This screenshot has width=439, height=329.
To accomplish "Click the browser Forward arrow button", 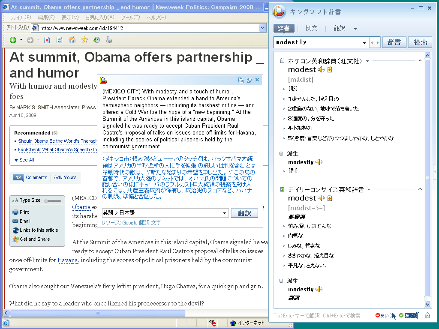I will [30, 40].
